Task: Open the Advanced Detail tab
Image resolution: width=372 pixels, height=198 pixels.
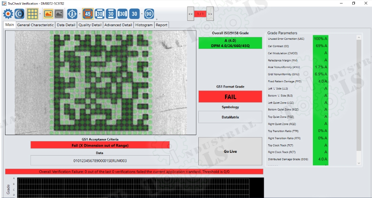Action: point(118,25)
